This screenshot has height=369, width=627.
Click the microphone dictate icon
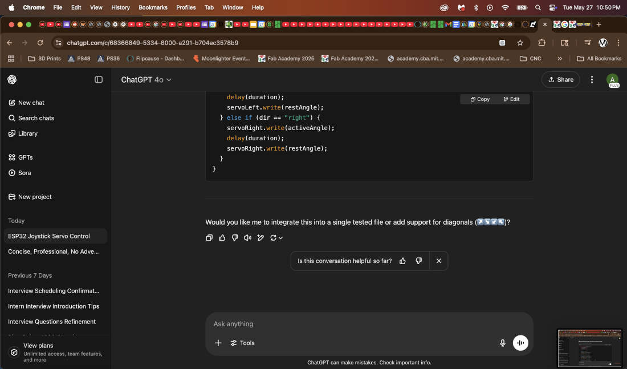tap(503, 343)
